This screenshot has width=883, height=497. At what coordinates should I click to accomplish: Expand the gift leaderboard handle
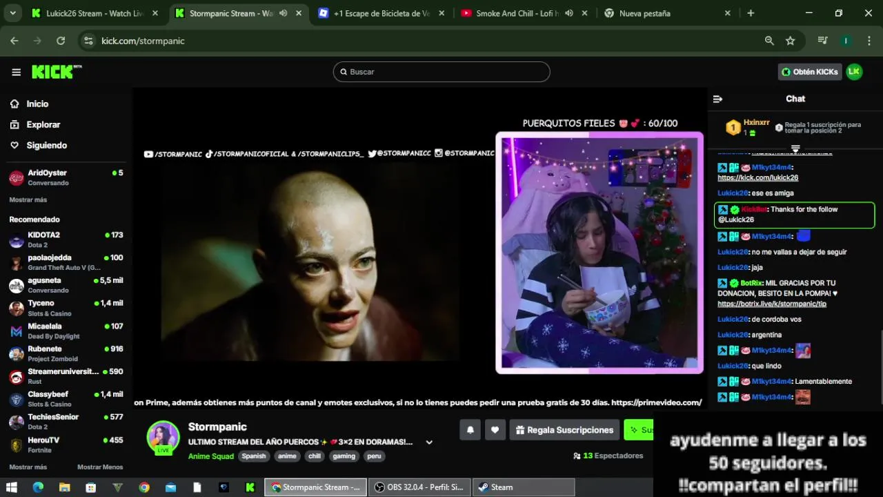[x=795, y=148]
